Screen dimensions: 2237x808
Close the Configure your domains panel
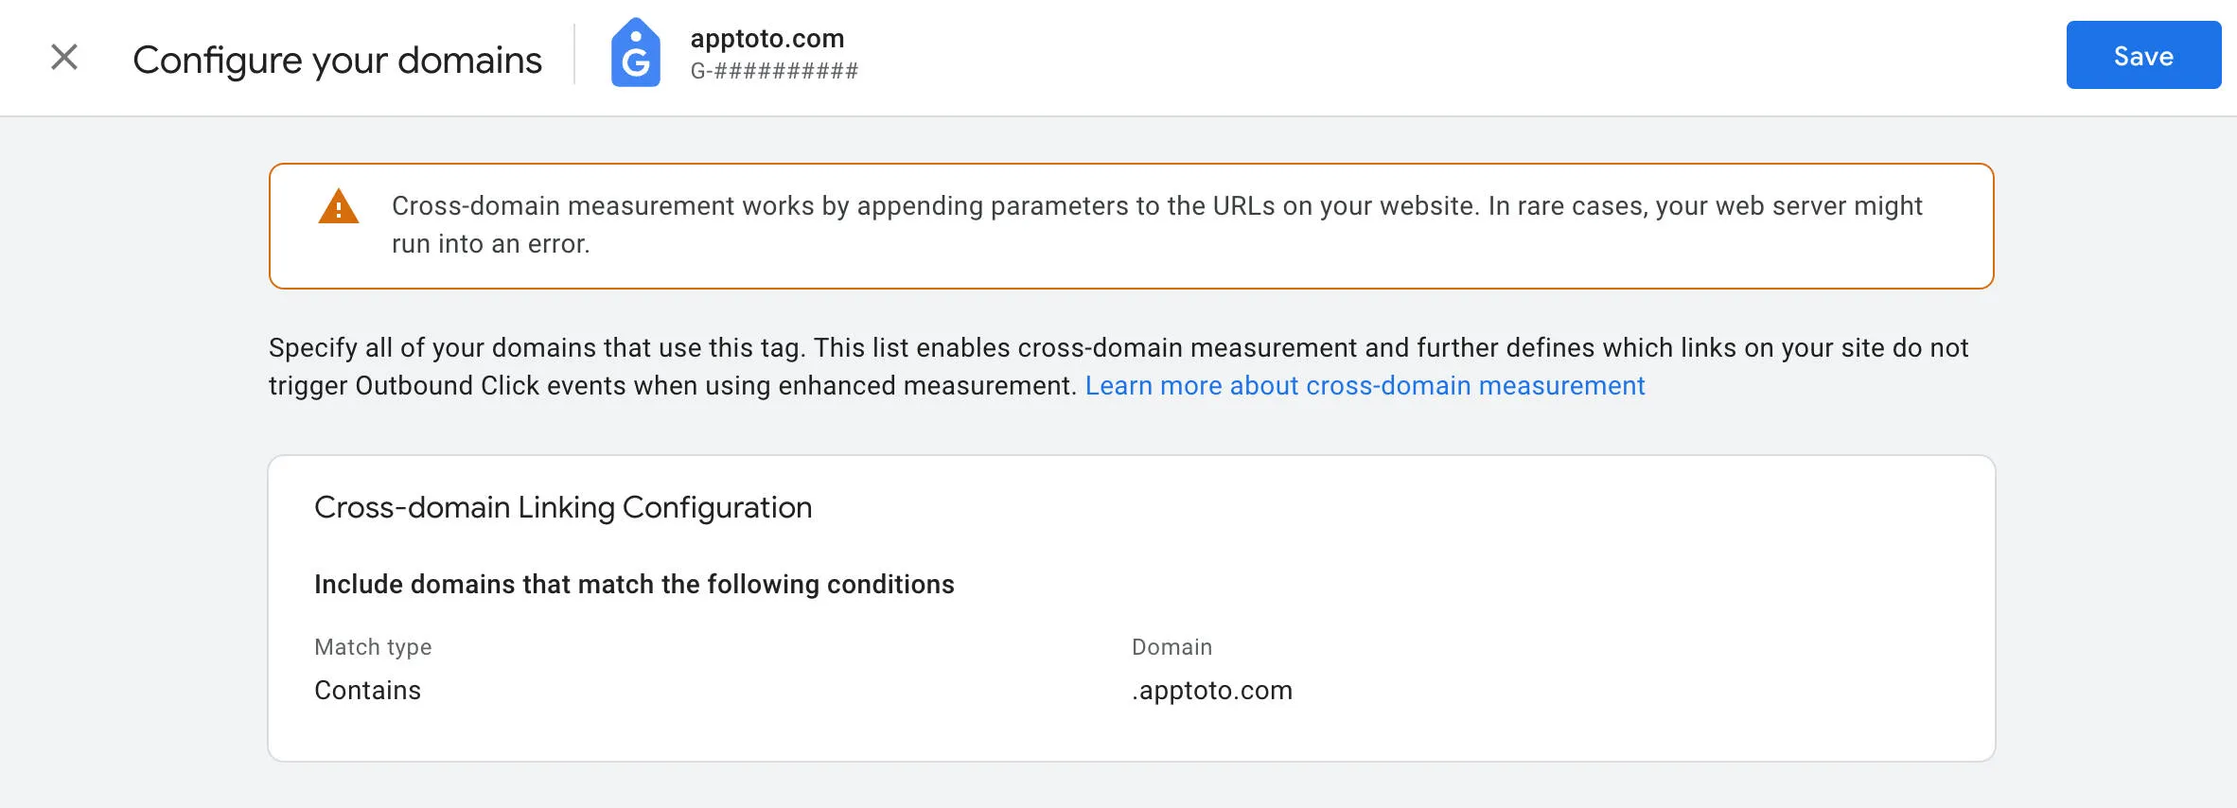[x=63, y=57]
